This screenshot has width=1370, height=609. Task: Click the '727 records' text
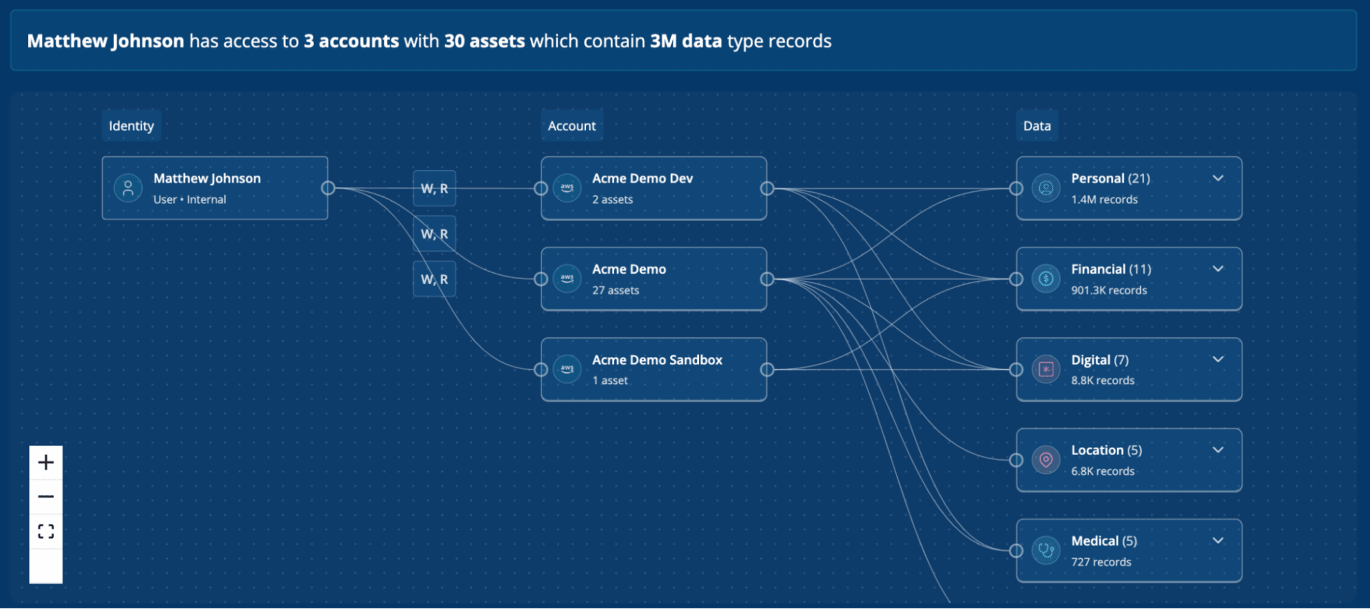pyautogui.click(x=1101, y=562)
